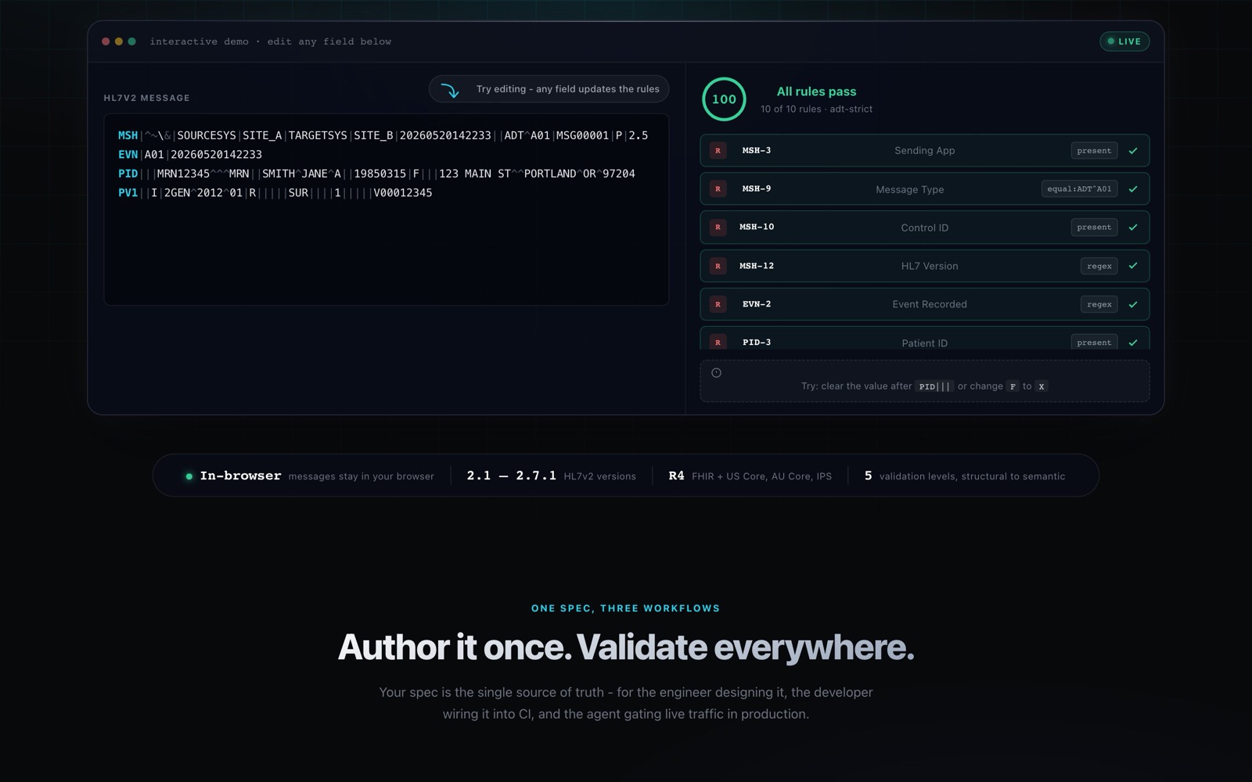Click the 'present' tag in the MSH-3 row
Image resolution: width=1252 pixels, height=782 pixels.
coord(1094,151)
